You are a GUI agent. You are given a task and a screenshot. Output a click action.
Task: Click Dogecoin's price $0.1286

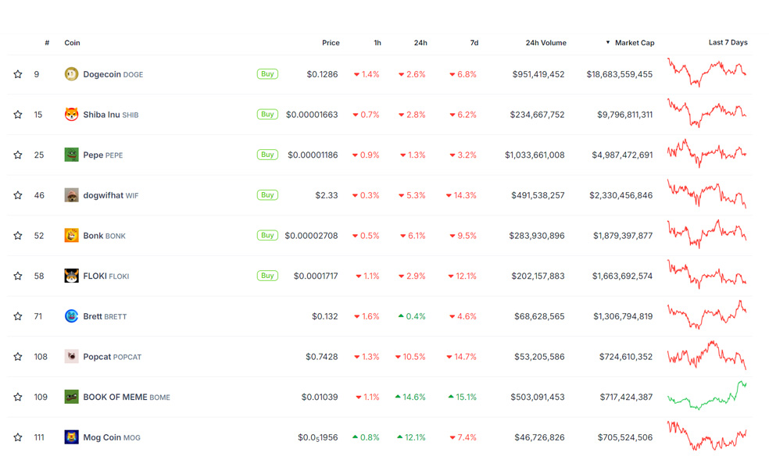pos(322,74)
